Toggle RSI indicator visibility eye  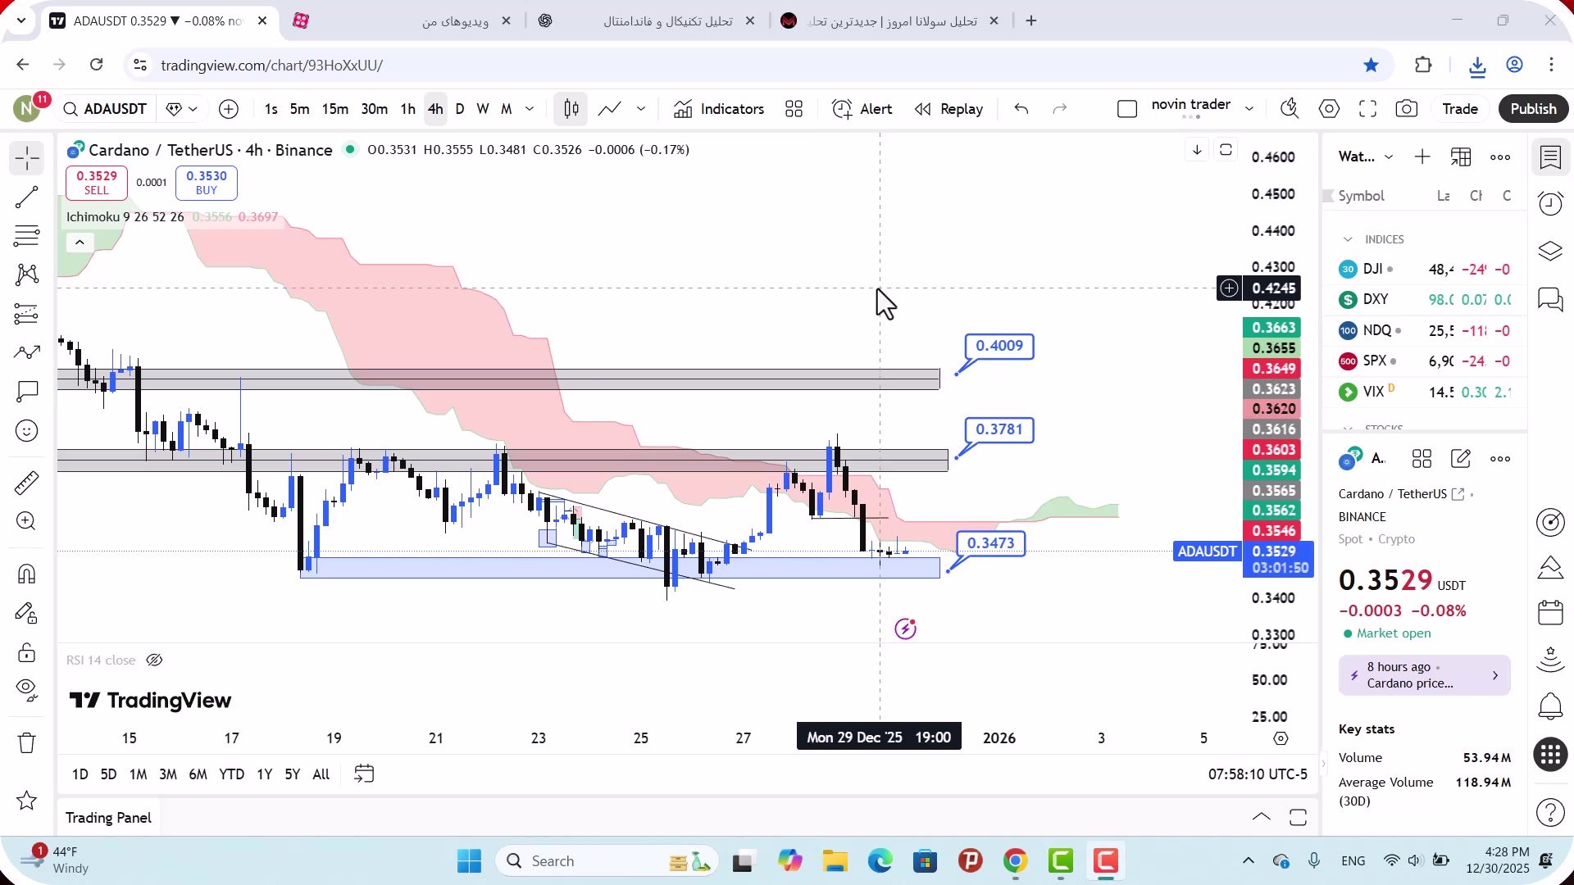click(154, 660)
